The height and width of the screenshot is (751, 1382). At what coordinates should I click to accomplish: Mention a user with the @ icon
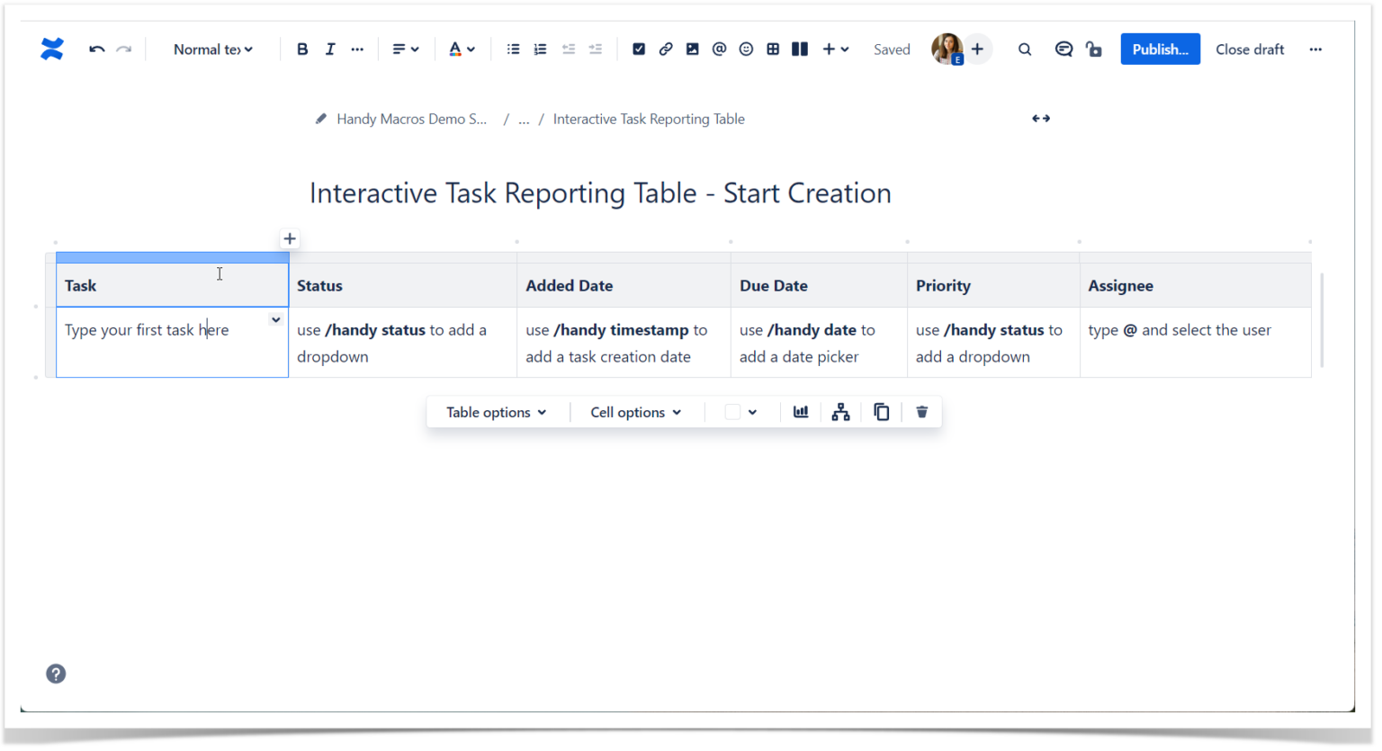[x=719, y=49]
